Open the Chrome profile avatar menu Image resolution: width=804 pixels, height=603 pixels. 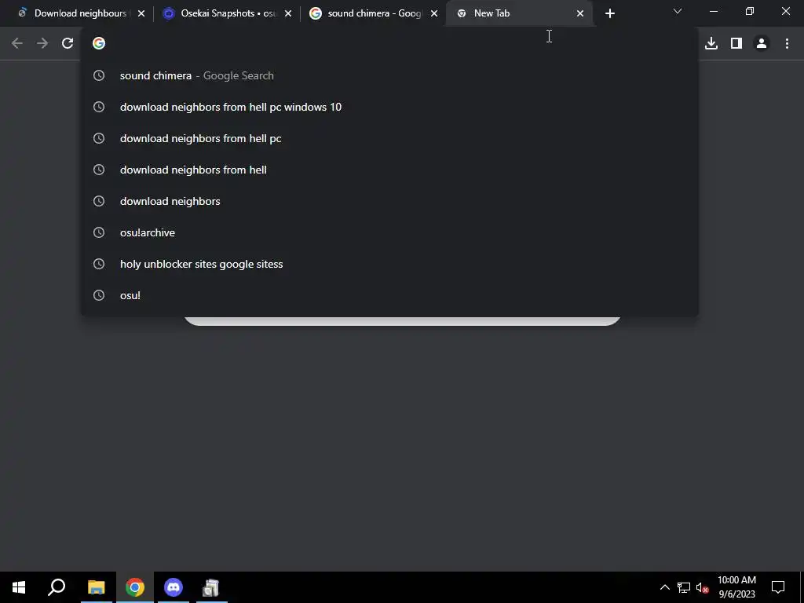click(762, 43)
